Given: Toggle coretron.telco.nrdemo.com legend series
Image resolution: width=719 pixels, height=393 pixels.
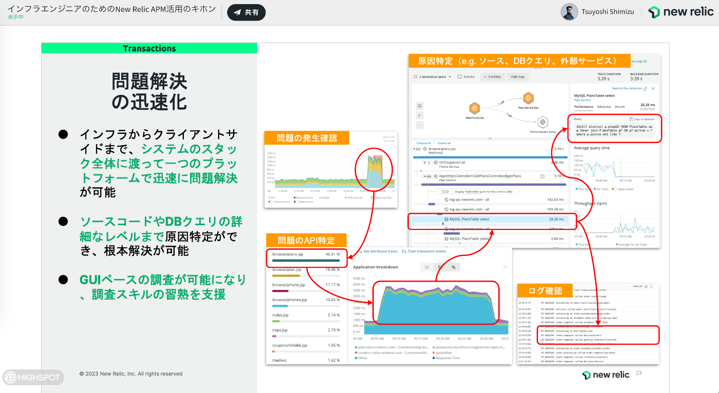Looking at the screenshot, I should pyautogui.click(x=391, y=352).
